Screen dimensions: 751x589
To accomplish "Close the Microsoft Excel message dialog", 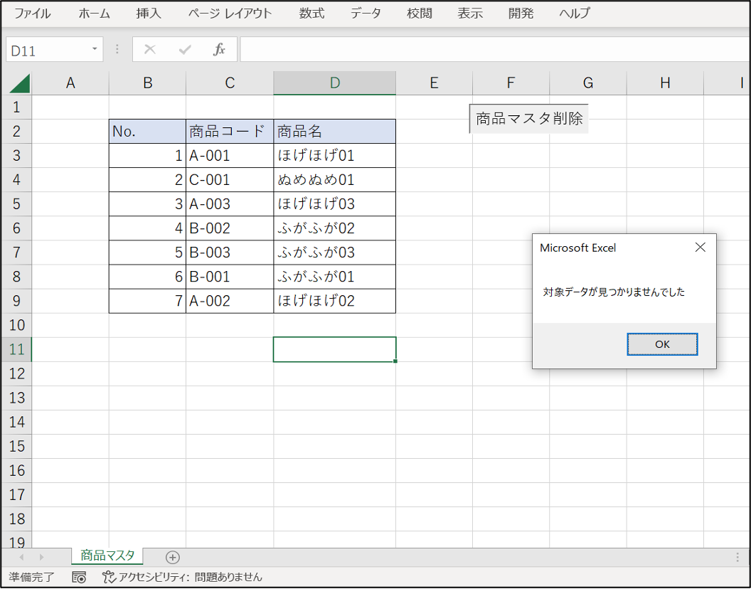I will point(700,248).
